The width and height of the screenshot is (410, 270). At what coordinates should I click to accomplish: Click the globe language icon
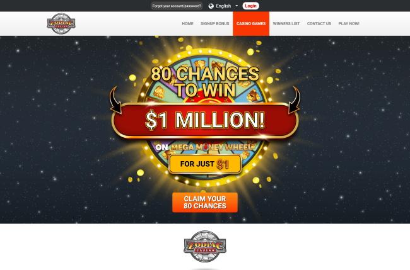(x=211, y=6)
